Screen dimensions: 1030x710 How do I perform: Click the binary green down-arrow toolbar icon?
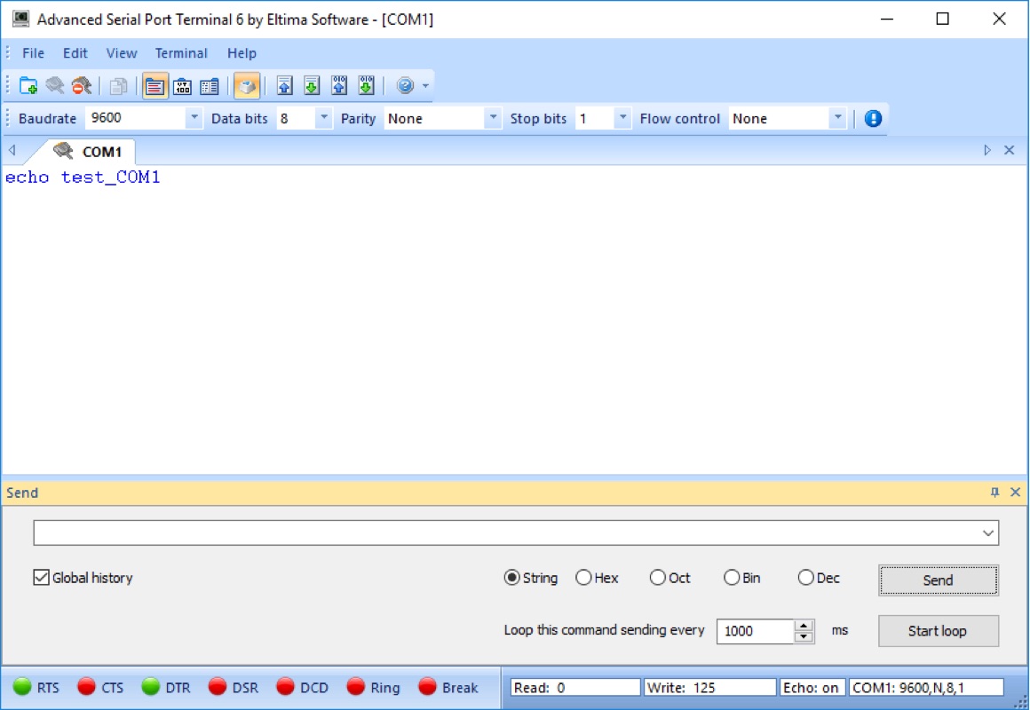pyautogui.click(x=366, y=86)
